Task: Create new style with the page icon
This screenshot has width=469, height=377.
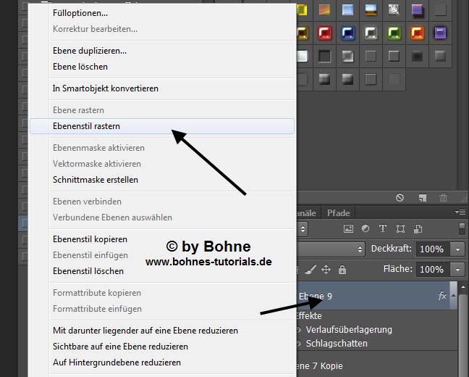Action: point(421,197)
